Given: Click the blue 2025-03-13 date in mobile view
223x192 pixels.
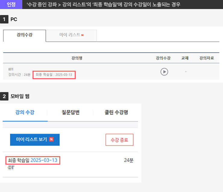Looking at the screenshot, I should click(44, 160).
